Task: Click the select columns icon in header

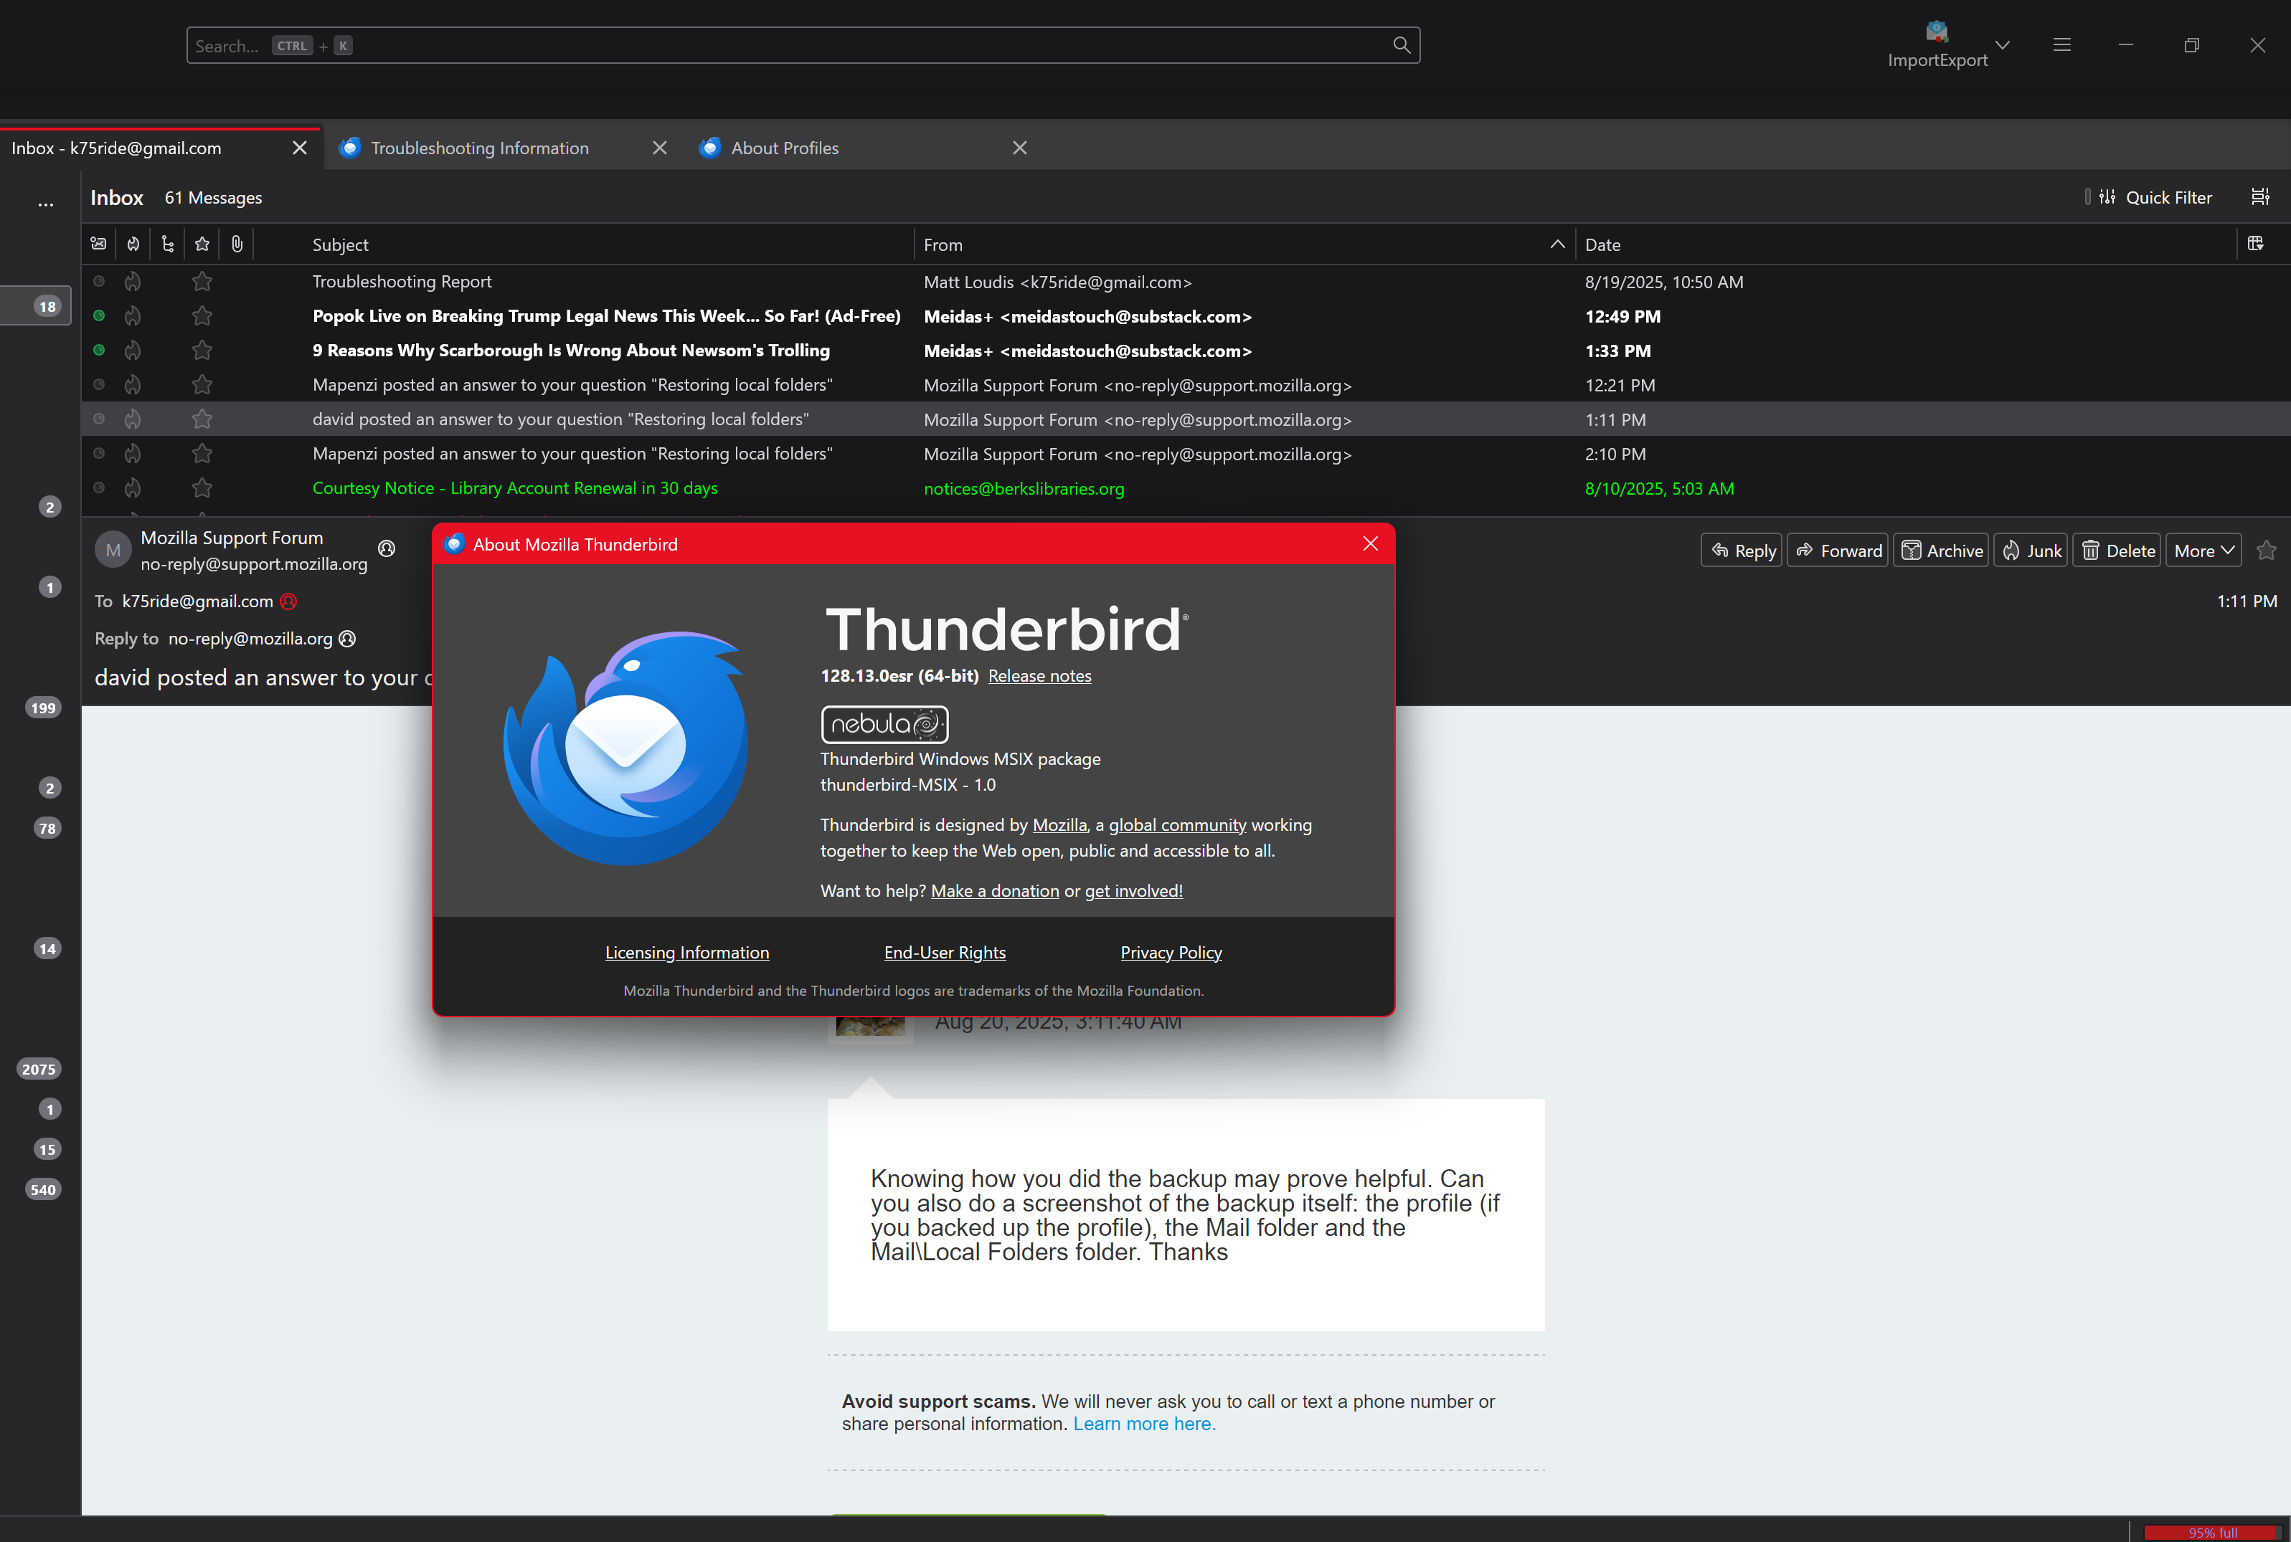Action: click(2254, 244)
